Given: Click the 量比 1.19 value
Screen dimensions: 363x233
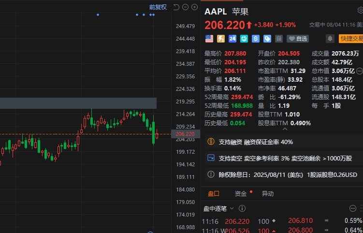Looking at the screenshot, I should 284,105.
